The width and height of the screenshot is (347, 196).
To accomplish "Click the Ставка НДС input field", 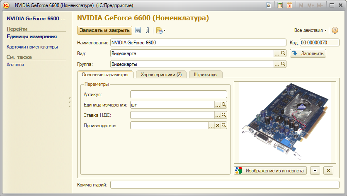I will [172, 115].
